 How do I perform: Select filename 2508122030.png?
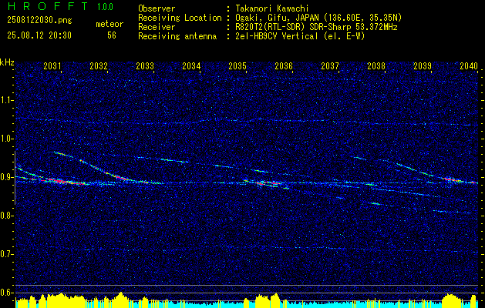39,20
